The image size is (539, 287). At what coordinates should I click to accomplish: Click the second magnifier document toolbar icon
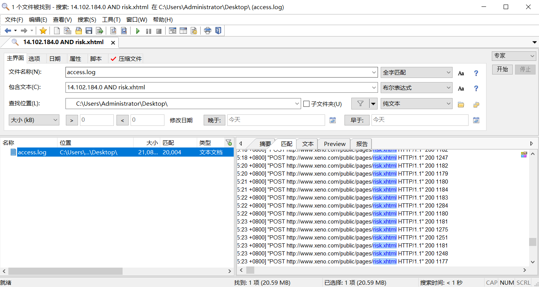[124, 31]
